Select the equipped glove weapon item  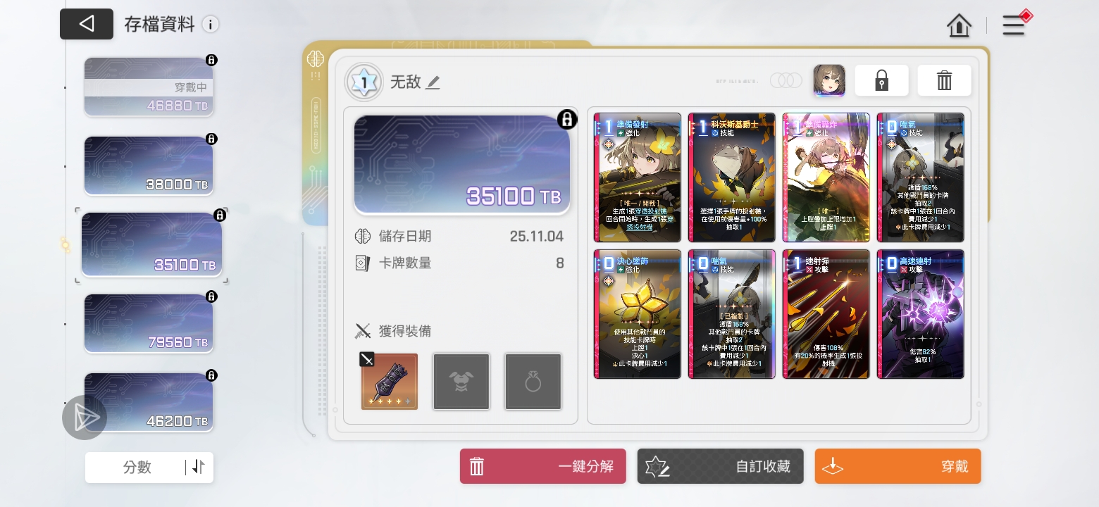click(x=390, y=382)
